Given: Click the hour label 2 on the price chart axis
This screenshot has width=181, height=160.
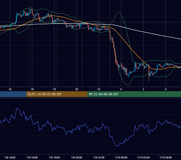Looking at the screenshot, I should [x=143, y=89].
